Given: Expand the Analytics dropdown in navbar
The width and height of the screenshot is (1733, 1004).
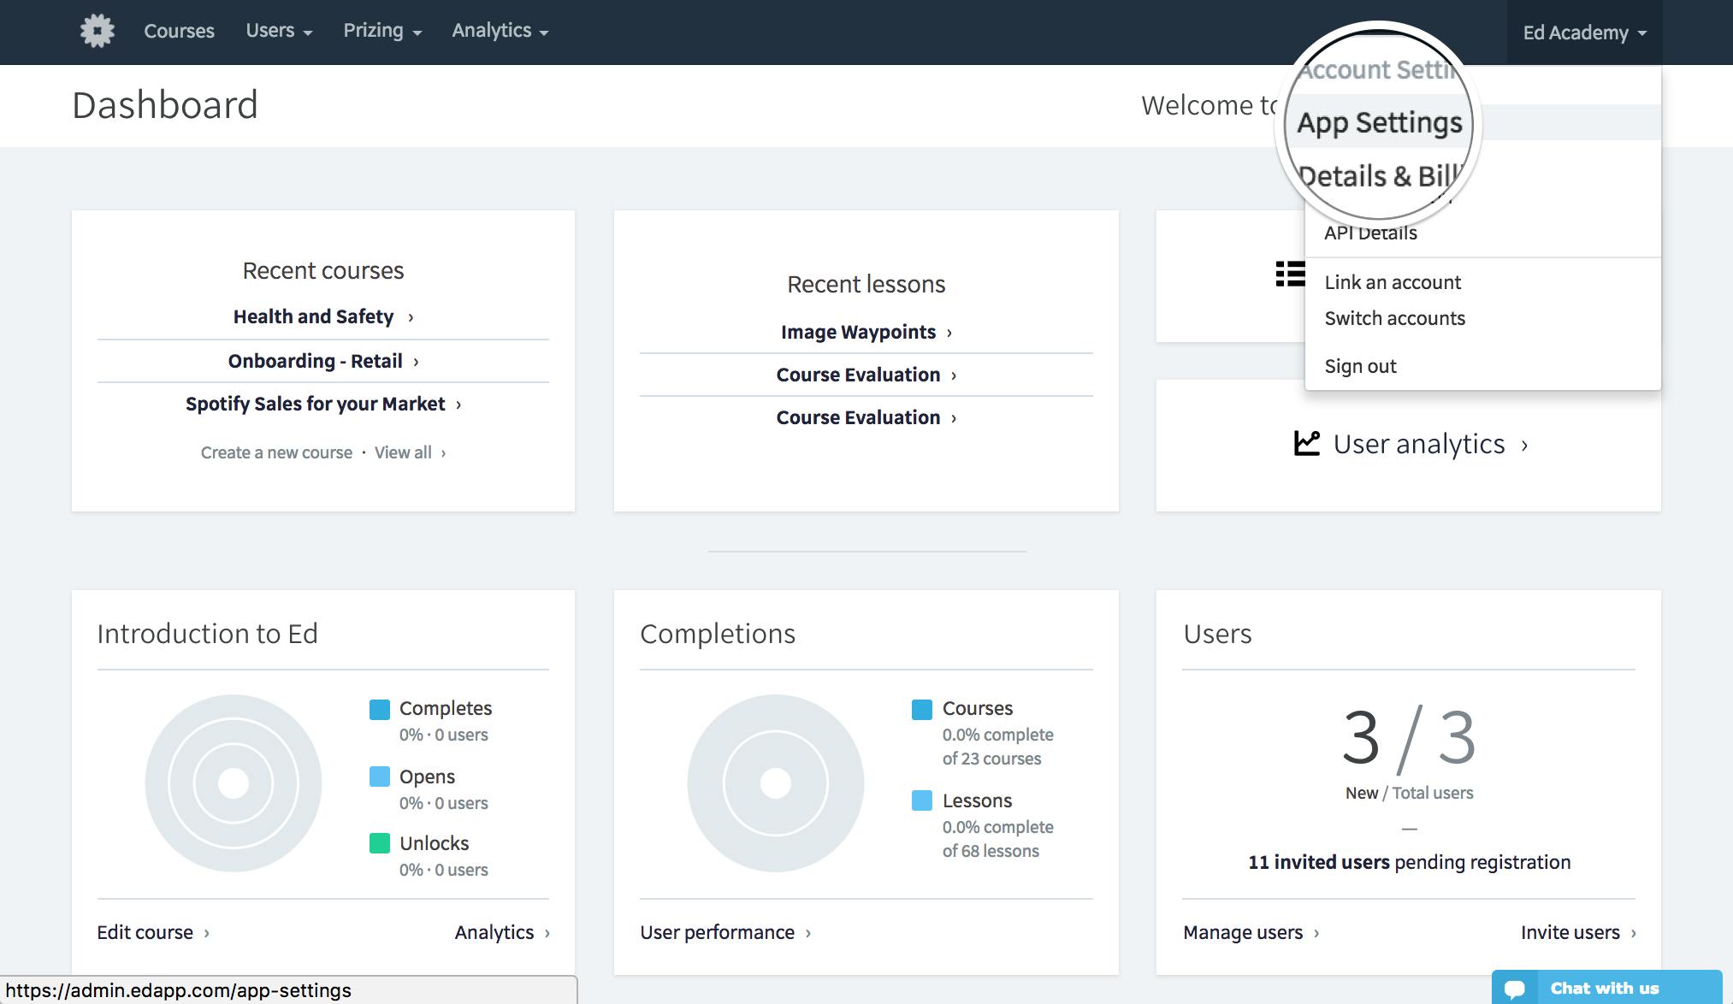Looking at the screenshot, I should [x=500, y=30].
